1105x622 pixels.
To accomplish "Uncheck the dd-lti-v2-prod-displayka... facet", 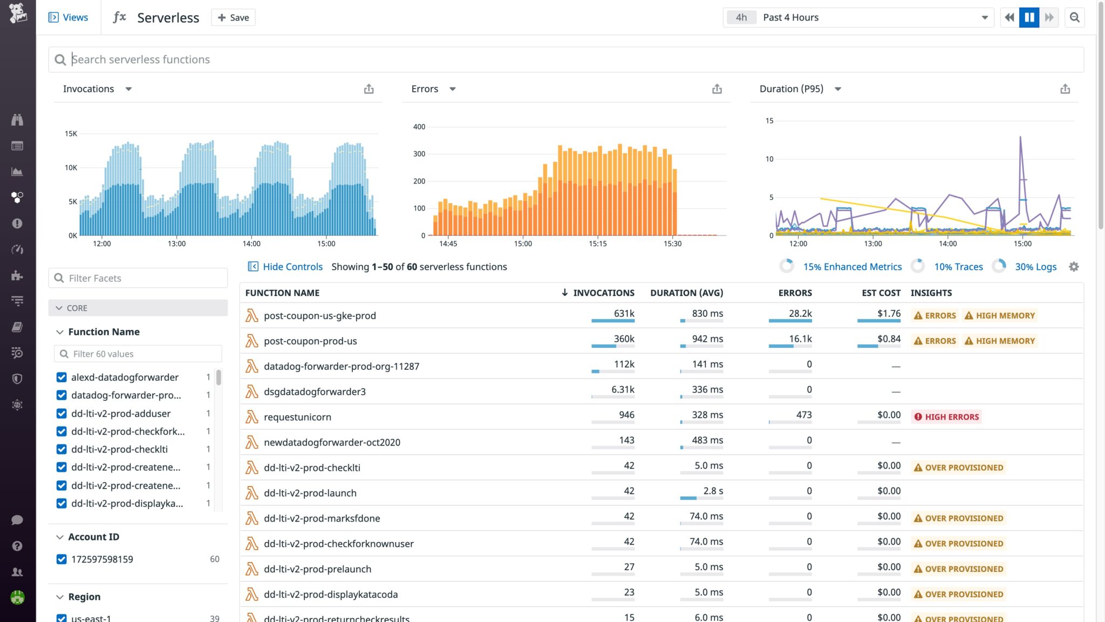I will (62, 504).
